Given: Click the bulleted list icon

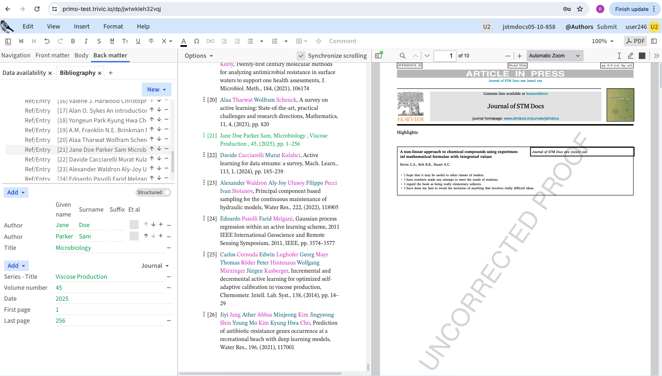Looking at the screenshot, I should pos(250,41).
